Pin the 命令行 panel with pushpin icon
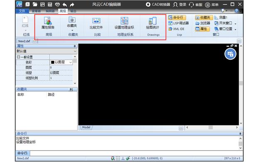 pos(240,133)
